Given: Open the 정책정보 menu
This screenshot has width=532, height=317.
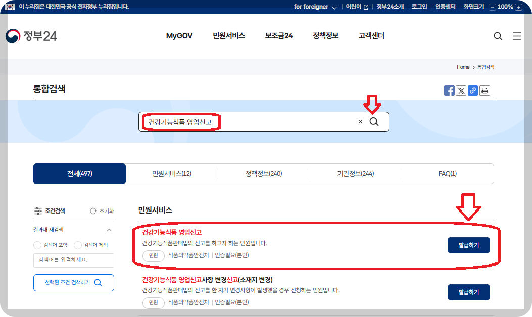Looking at the screenshot, I should (x=325, y=36).
